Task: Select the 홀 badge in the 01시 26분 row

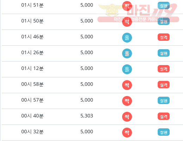Action: click(127, 53)
